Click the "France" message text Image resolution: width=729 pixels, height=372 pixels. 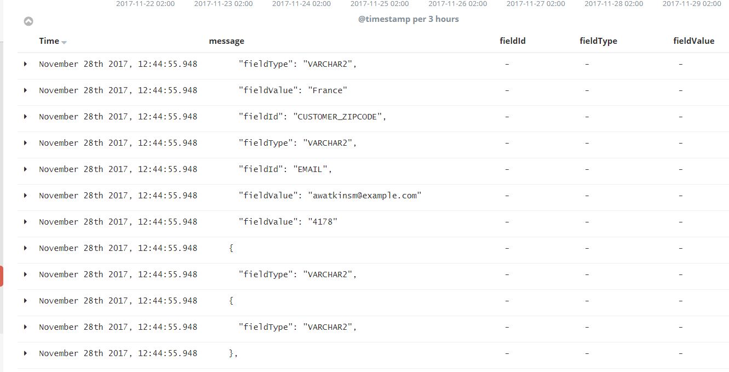[x=327, y=90]
